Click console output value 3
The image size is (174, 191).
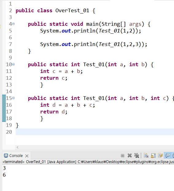pos(4,168)
